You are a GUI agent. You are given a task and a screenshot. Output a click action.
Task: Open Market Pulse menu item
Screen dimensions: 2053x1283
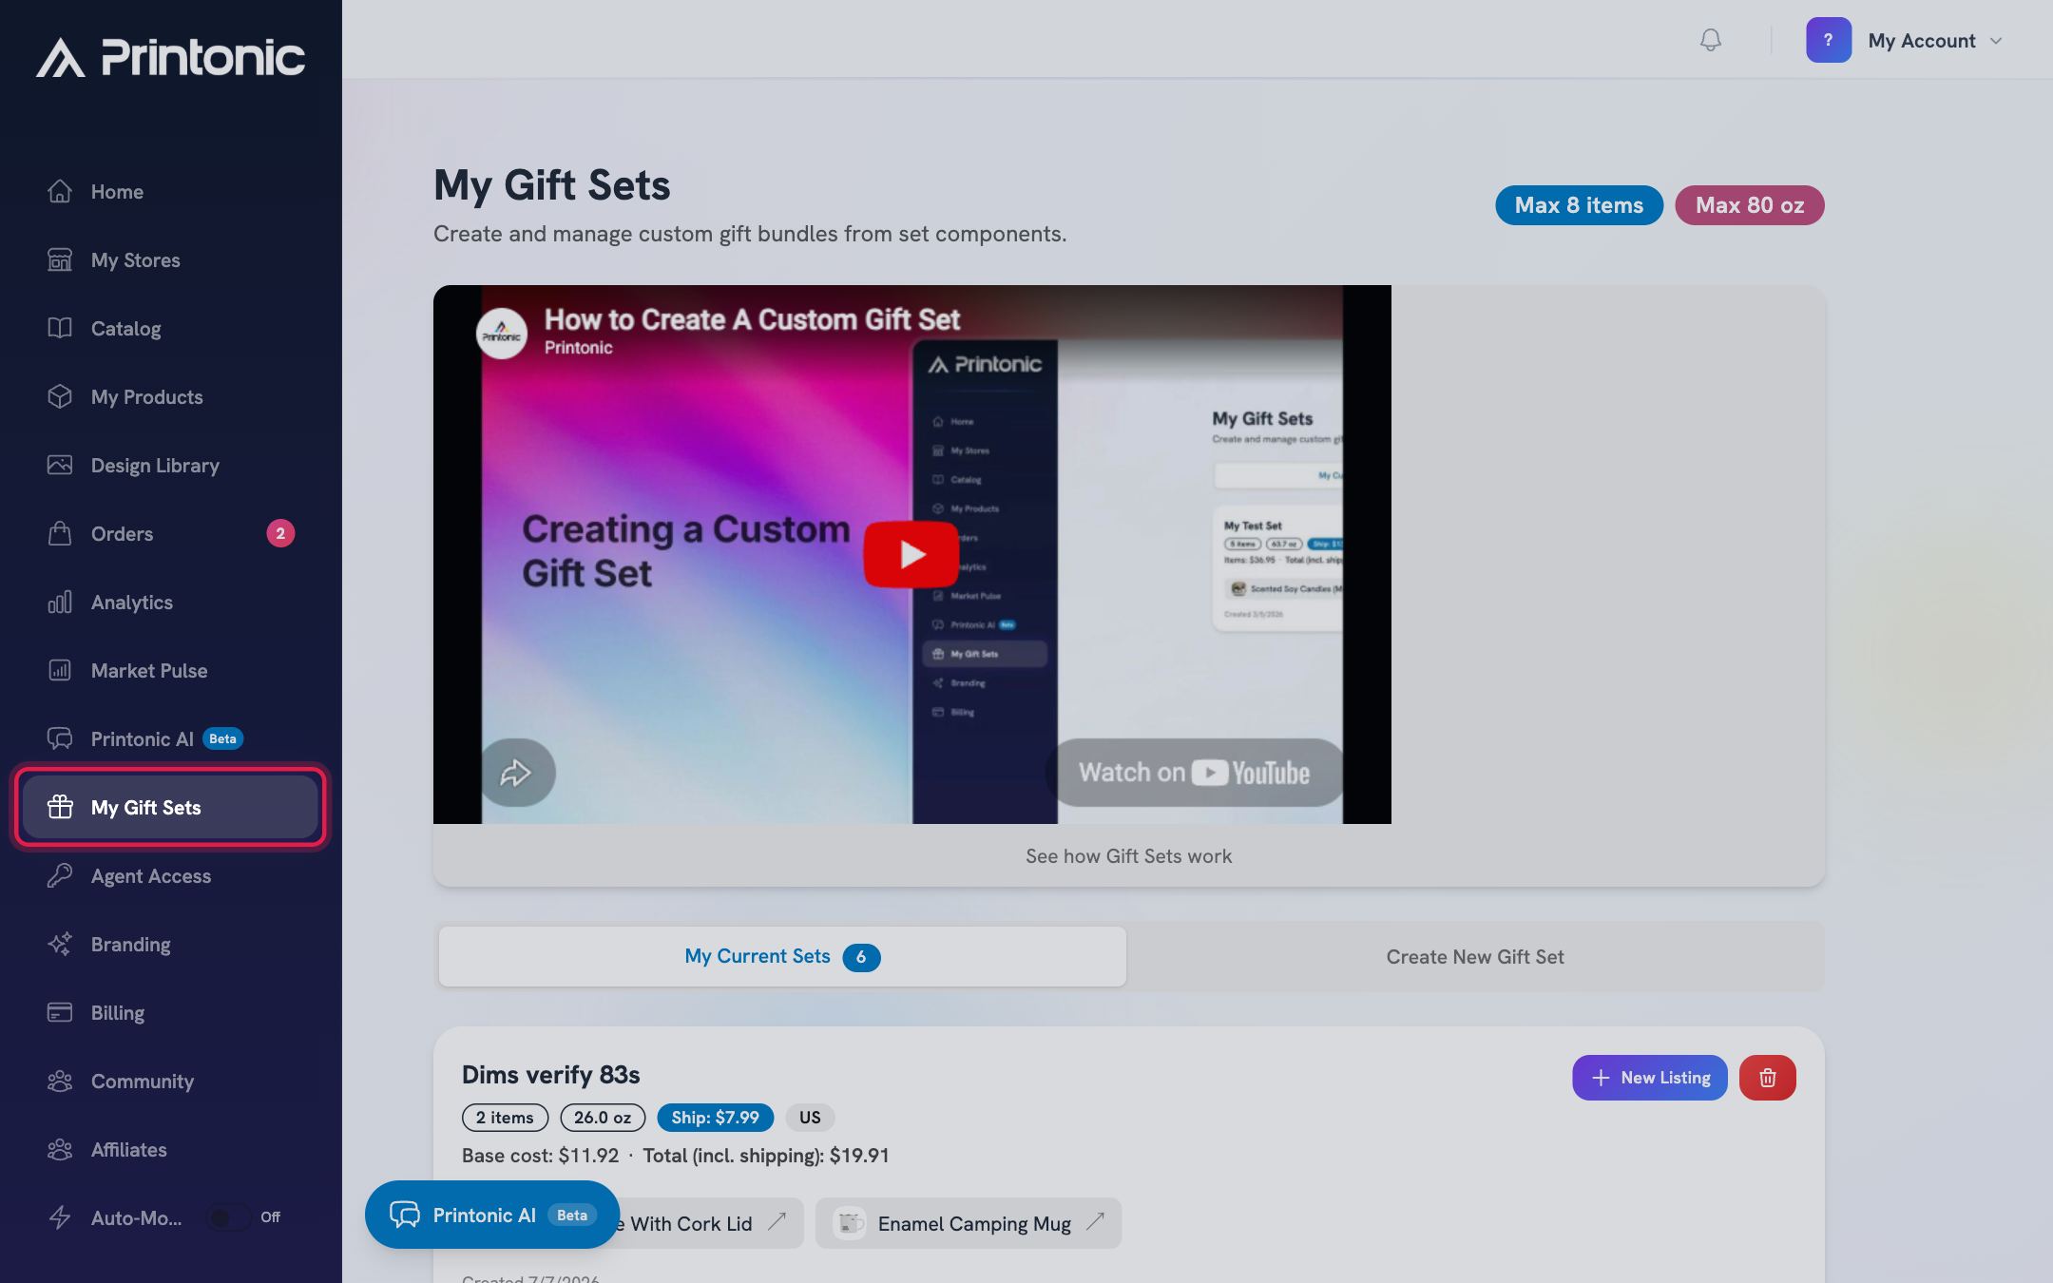pos(170,670)
